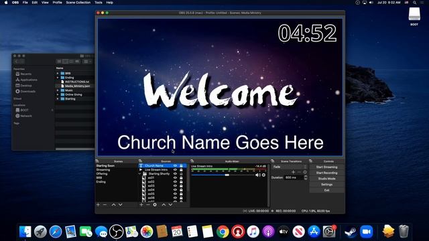Open the View menu
This screenshot has width=429, height=241.
45,3
